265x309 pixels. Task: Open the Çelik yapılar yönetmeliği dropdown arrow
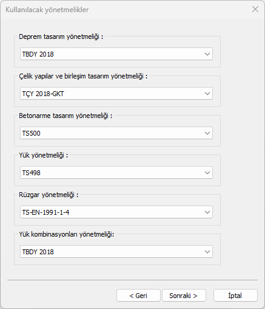(207, 94)
